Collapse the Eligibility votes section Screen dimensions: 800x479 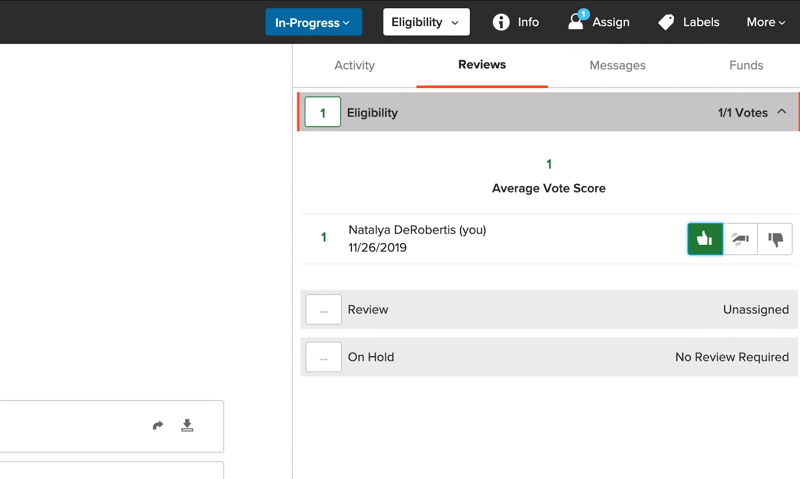point(782,112)
